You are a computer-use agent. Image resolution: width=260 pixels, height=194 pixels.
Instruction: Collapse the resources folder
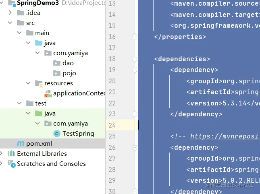[28, 83]
